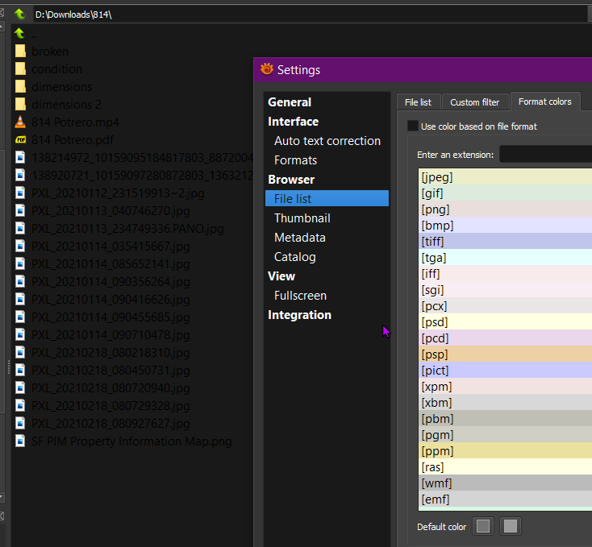This screenshot has height=547, width=592.
Task: Click the image icon for PXL_20210113_234749336.PANO.jpg
Action: click(x=20, y=229)
